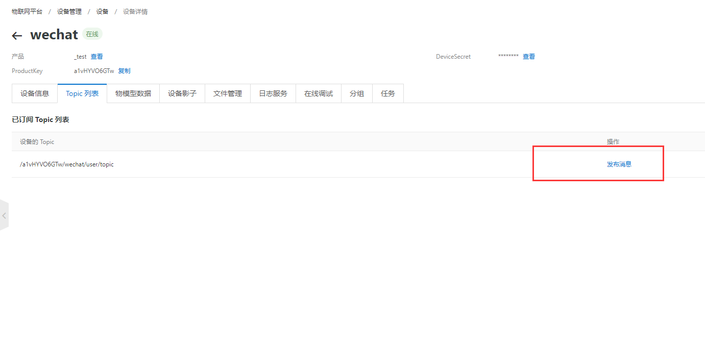Click the back arrow next to wechat
705x364 pixels.
tap(16, 35)
